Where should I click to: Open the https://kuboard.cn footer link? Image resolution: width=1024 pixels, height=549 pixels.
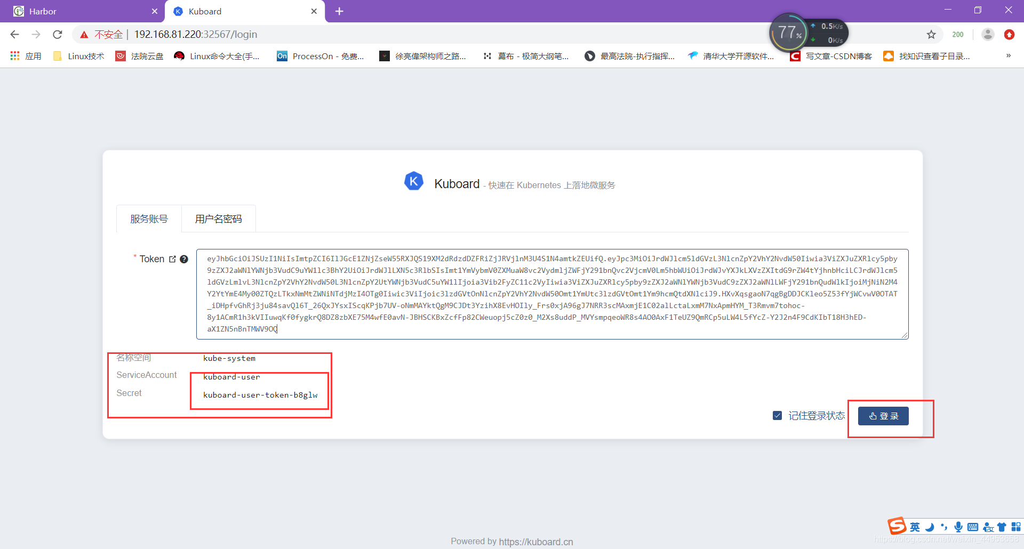pos(536,542)
